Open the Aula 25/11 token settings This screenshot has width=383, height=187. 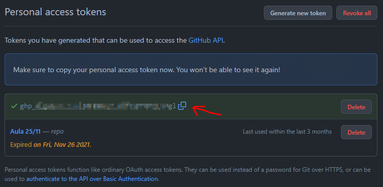click(25, 132)
